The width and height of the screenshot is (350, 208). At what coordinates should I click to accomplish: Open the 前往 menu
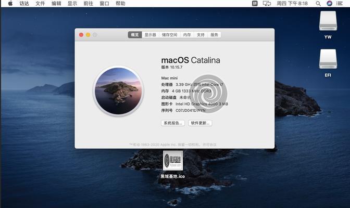89,4
